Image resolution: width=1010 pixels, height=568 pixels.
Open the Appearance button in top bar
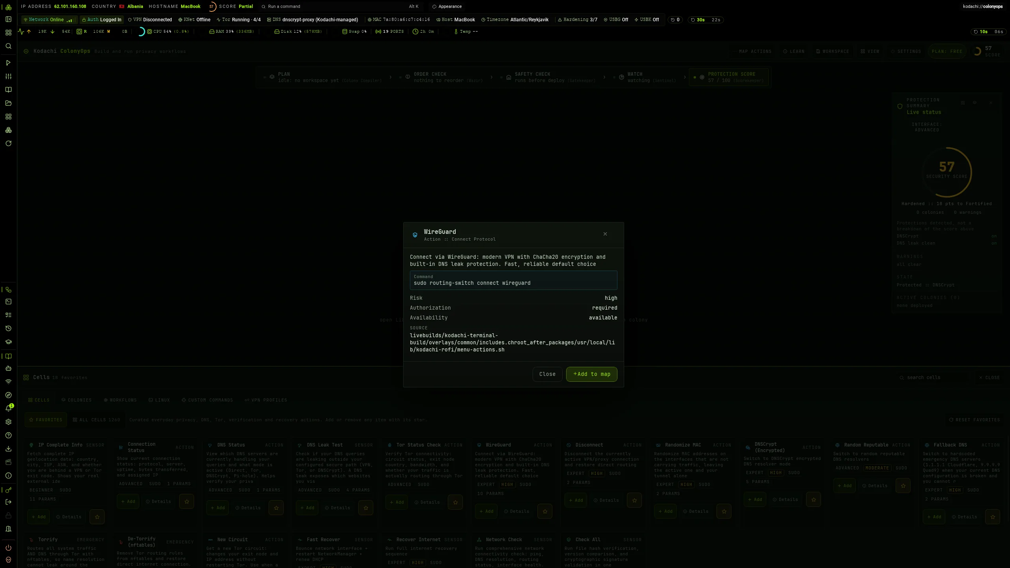pyautogui.click(x=447, y=7)
